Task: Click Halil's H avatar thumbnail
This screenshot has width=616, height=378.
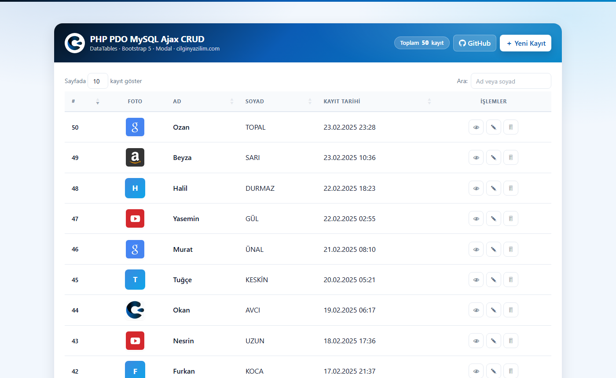Action: click(135, 188)
